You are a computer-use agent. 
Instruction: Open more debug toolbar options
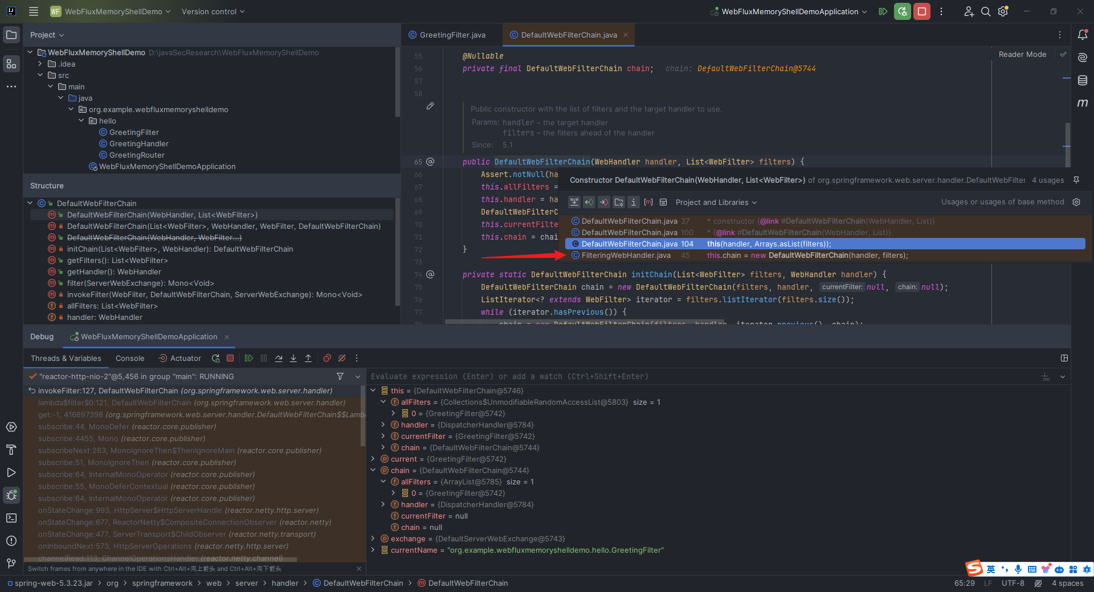pyautogui.click(x=357, y=358)
